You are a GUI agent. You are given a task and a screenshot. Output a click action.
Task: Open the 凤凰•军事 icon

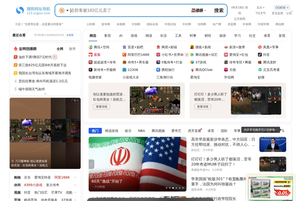click(x=260, y=47)
